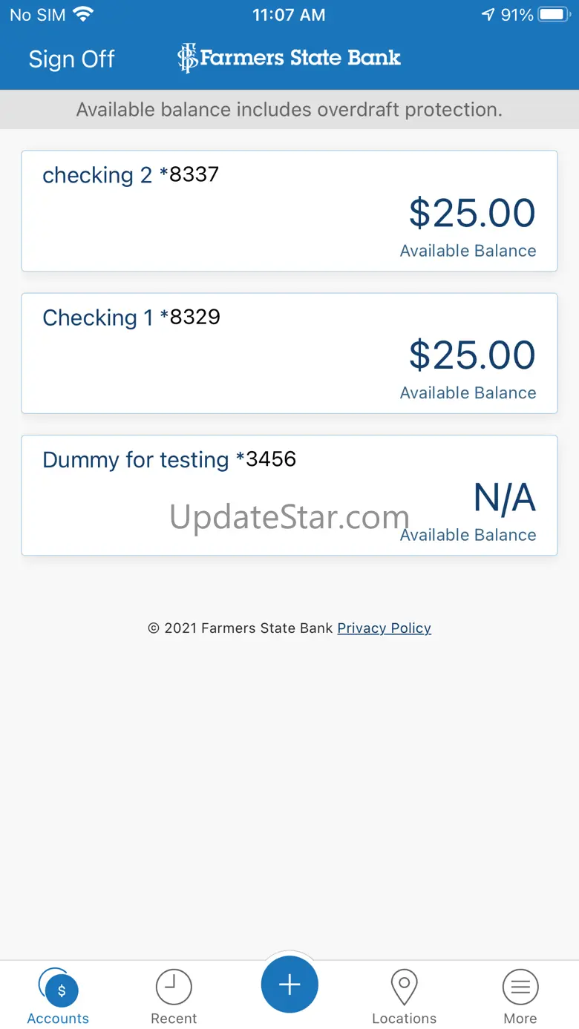The height and width of the screenshot is (1029, 579).
Task: Click the Sign Off button
Action: pyautogui.click(x=71, y=59)
